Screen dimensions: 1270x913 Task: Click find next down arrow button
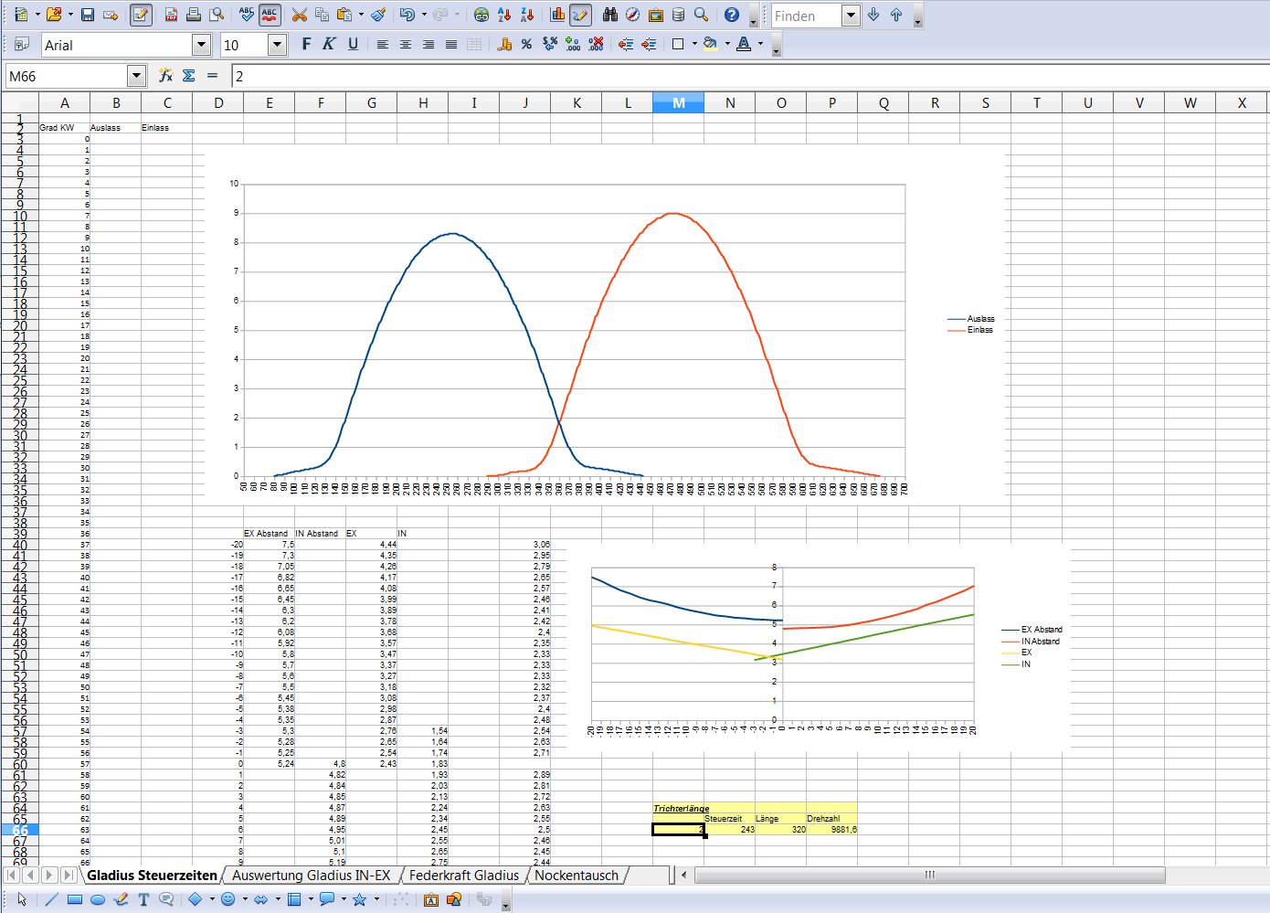click(873, 15)
